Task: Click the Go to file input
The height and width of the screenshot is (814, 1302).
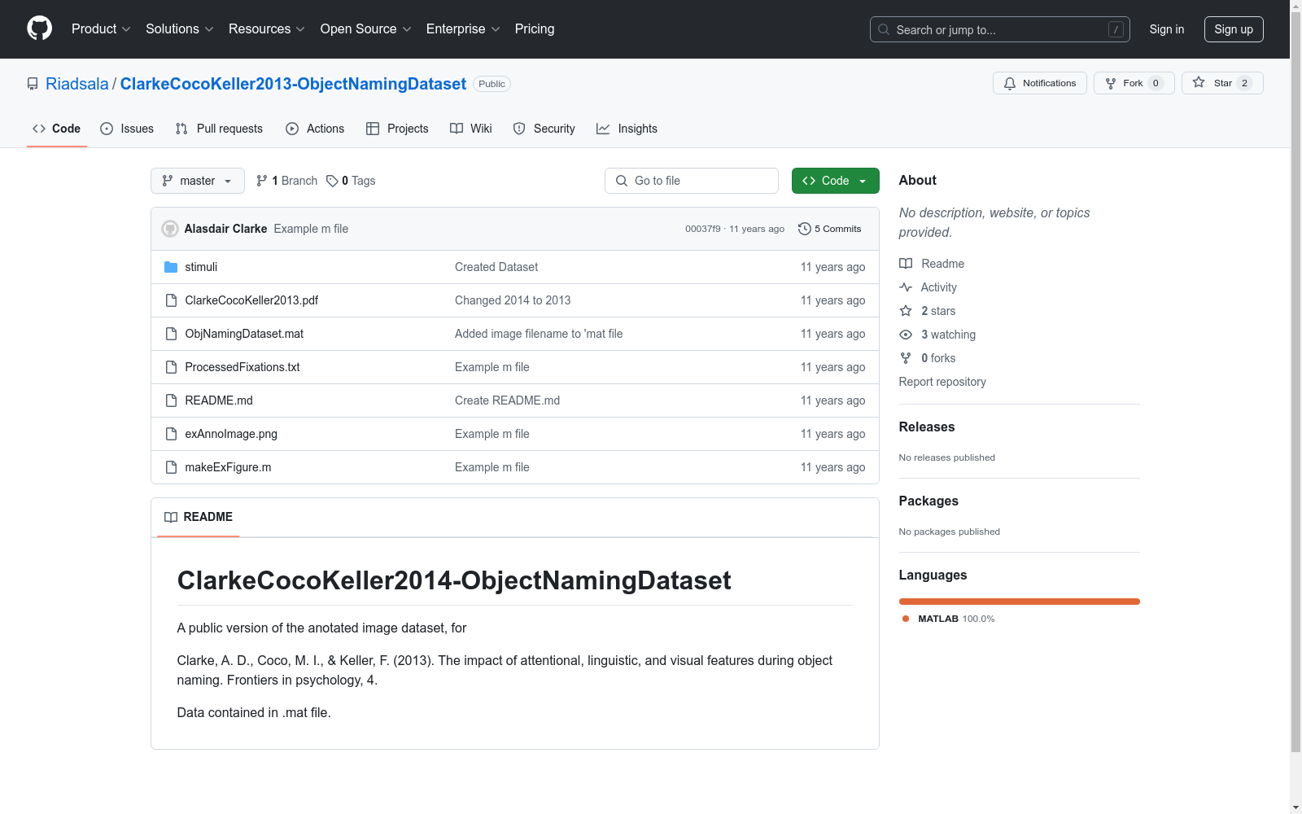Action: pyautogui.click(x=692, y=181)
